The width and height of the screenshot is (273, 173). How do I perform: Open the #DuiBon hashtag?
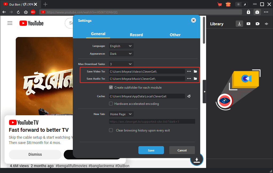(x=122, y=166)
